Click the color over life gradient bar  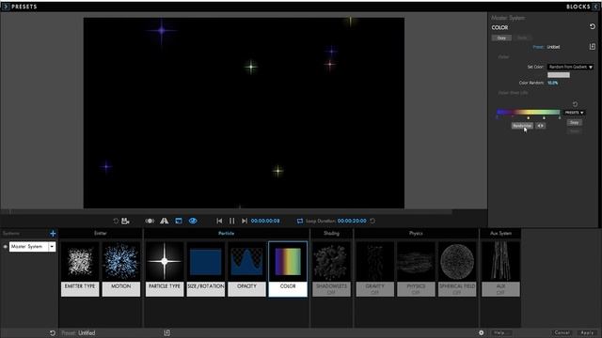529,112
